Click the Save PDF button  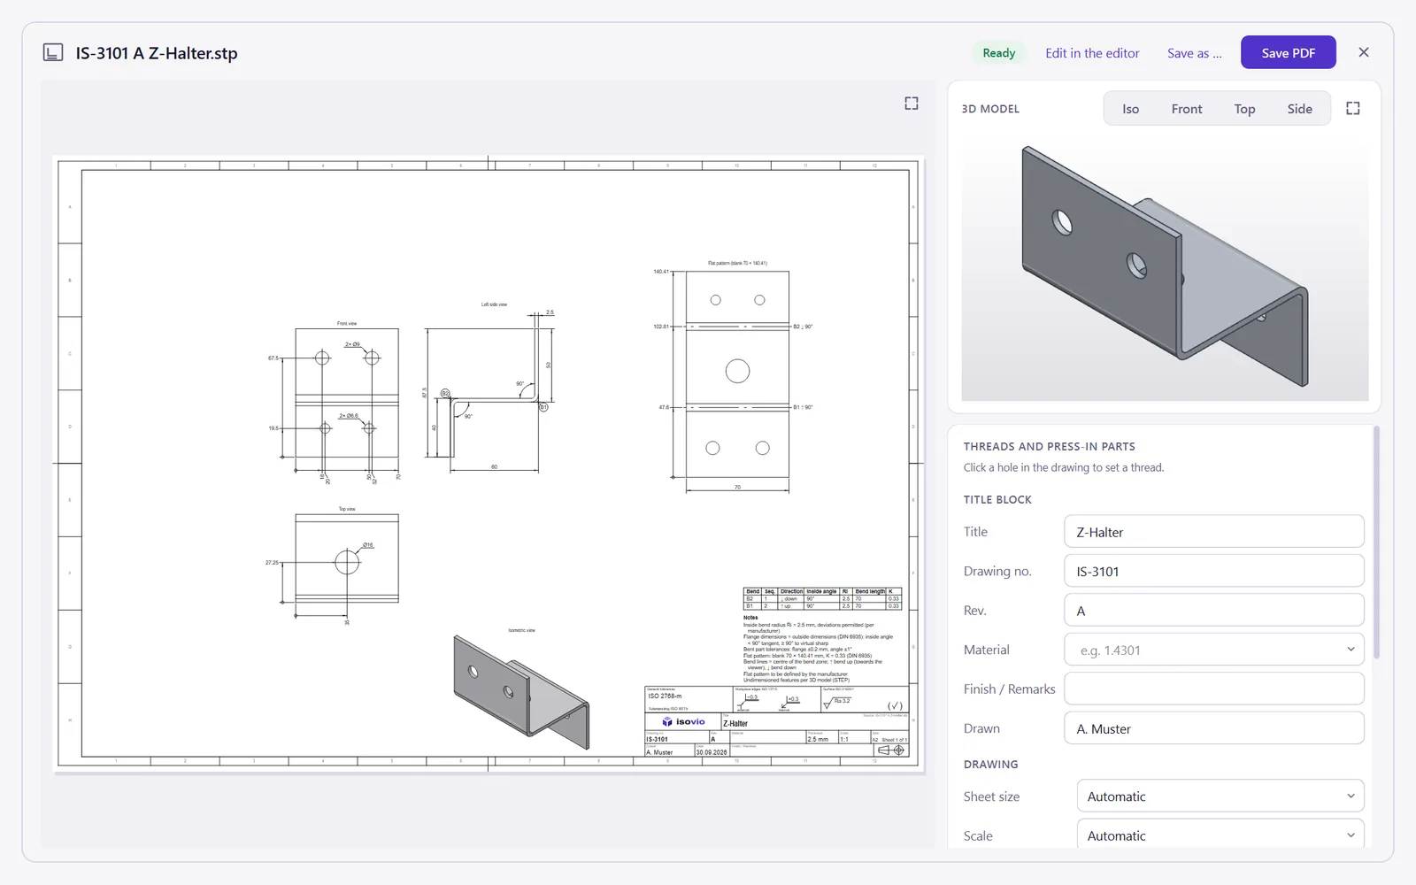1288,52
